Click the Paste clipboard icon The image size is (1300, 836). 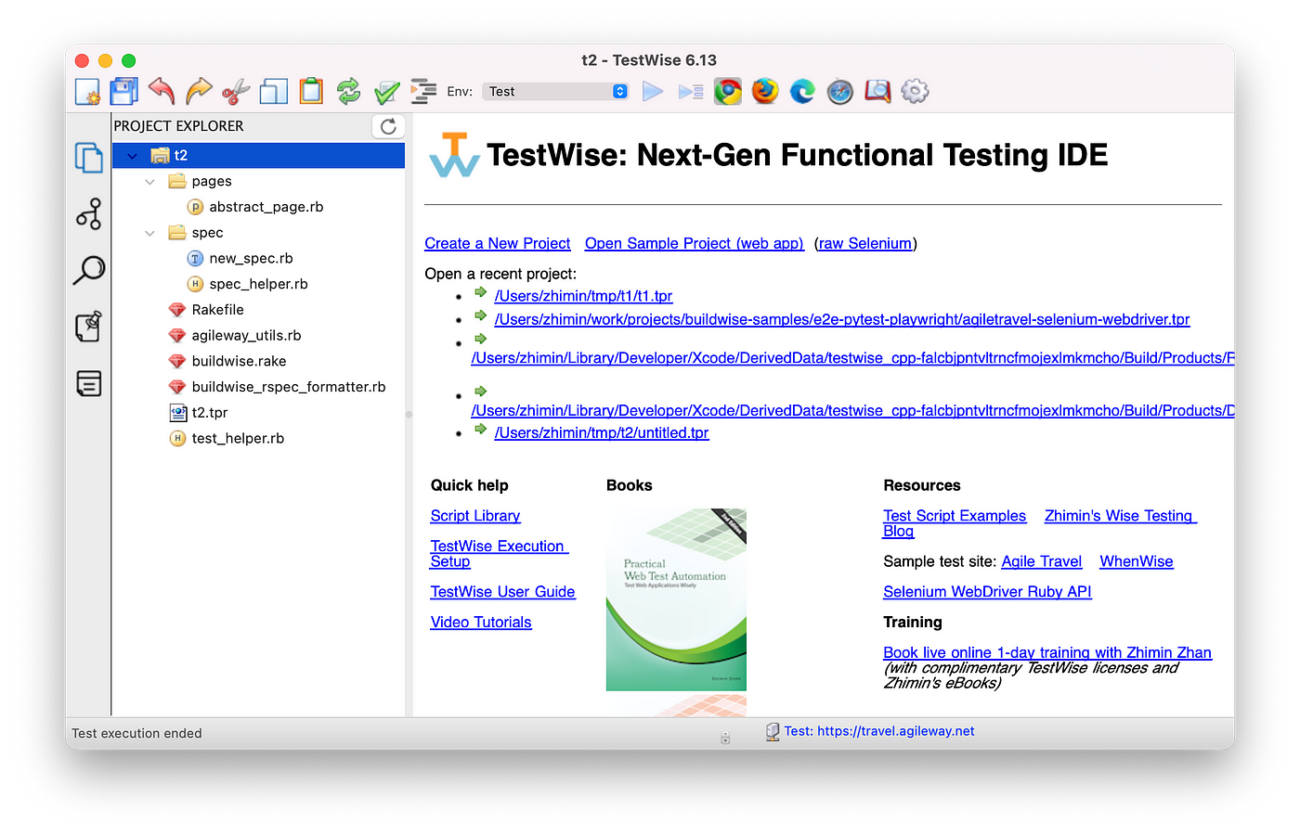[x=311, y=91]
